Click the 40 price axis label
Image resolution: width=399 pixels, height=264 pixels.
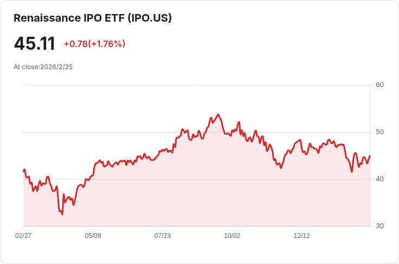point(379,179)
